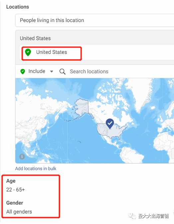Click the green pin beside United States entry
This screenshot has width=174, height=224.
pos(28,52)
